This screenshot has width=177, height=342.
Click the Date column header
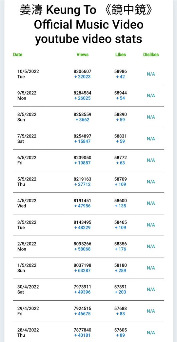(x=18, y=54)
